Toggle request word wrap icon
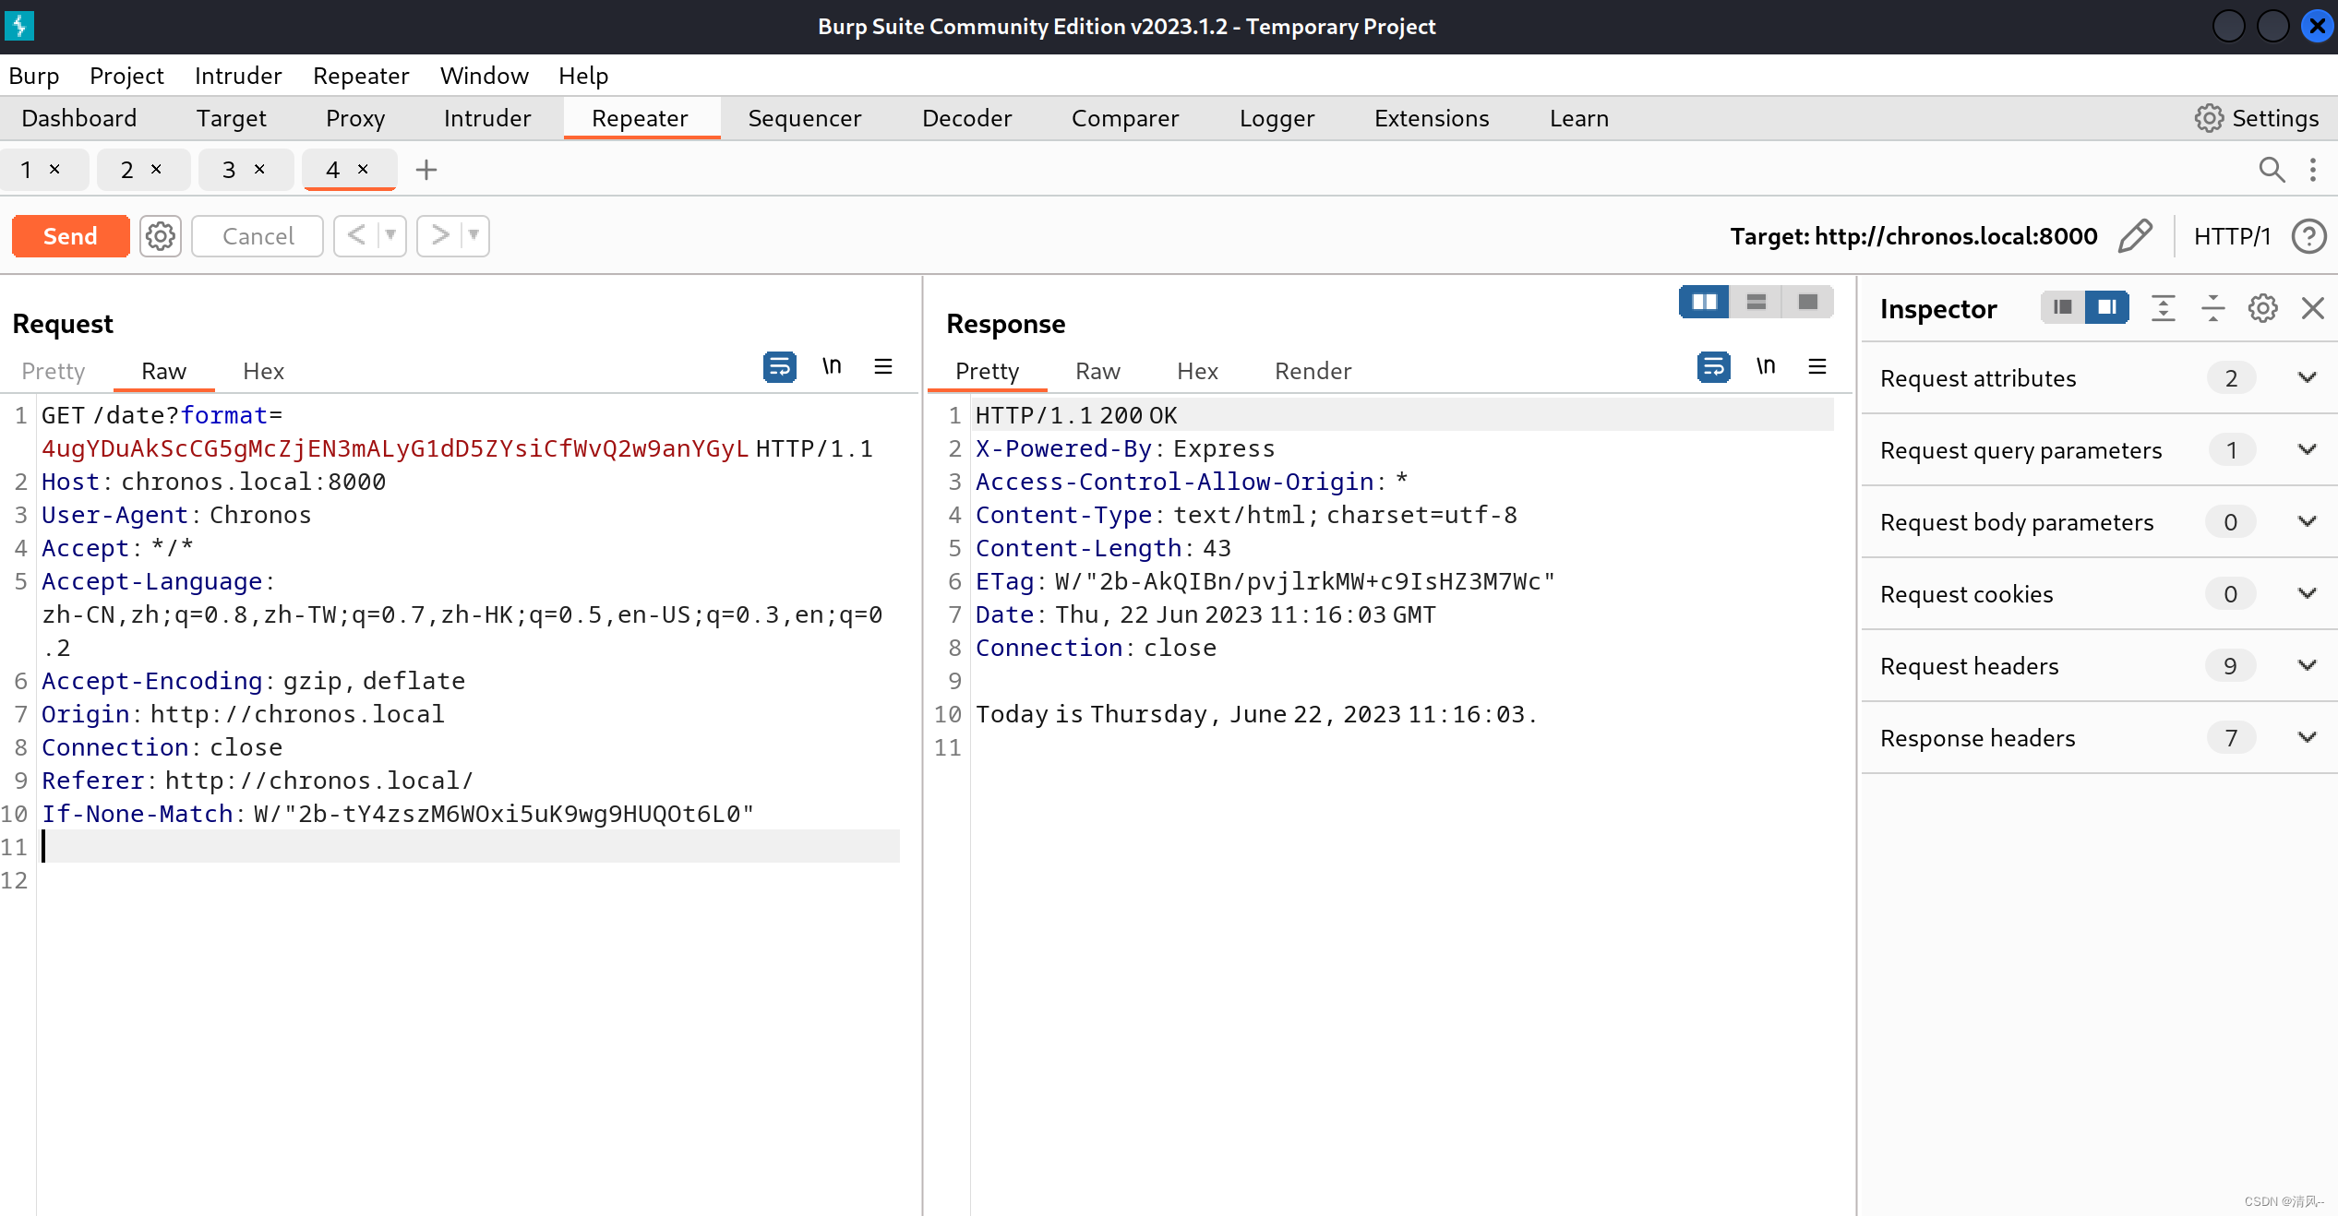This screenshot has height=1216, width=2338. [x=780, y=367]
